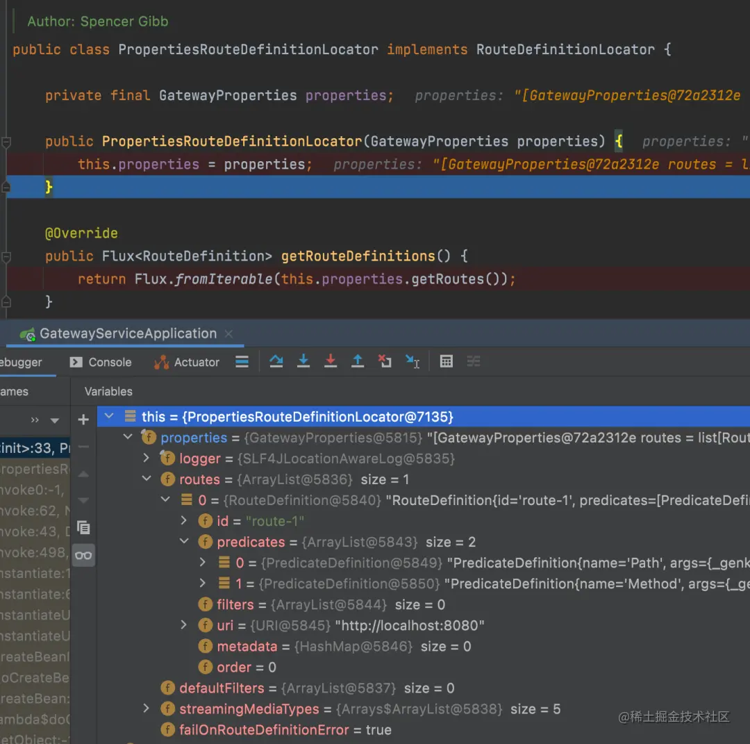Click the GatewayProperties type in field declaration
The image size is (750, 744).
(228, 95)
